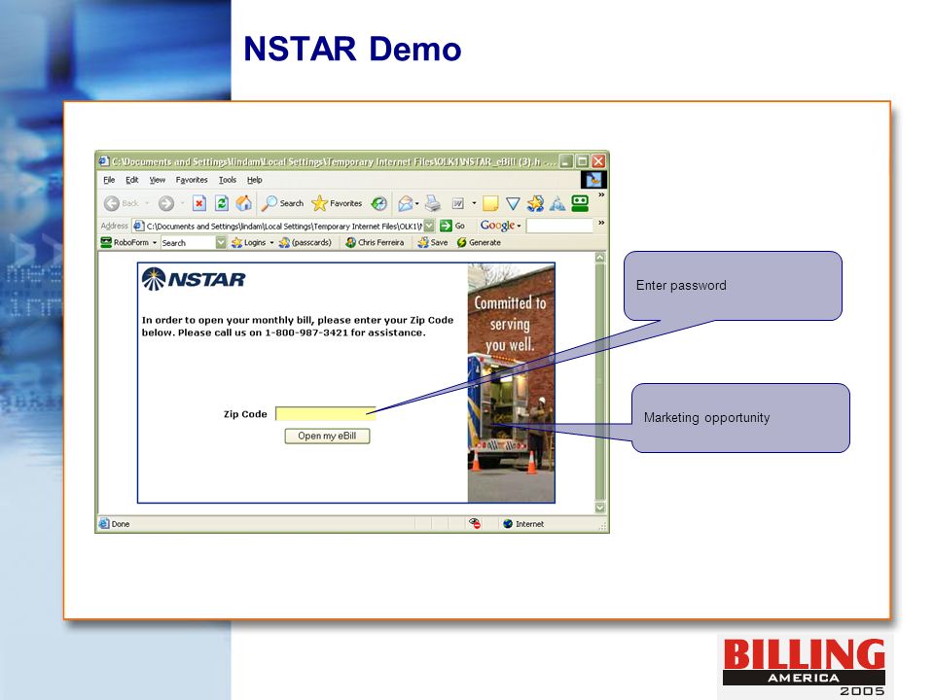Image resolution: width=934 pixels, height=700 pixels.
Task: Close the browser window
Action: click(x=598, y=161)
